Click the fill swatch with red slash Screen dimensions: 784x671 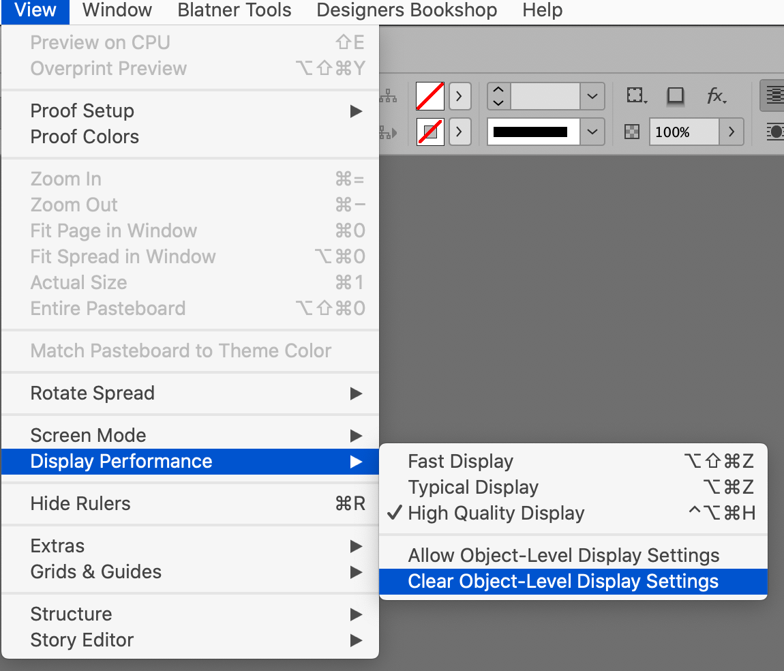tap(429, 96)
